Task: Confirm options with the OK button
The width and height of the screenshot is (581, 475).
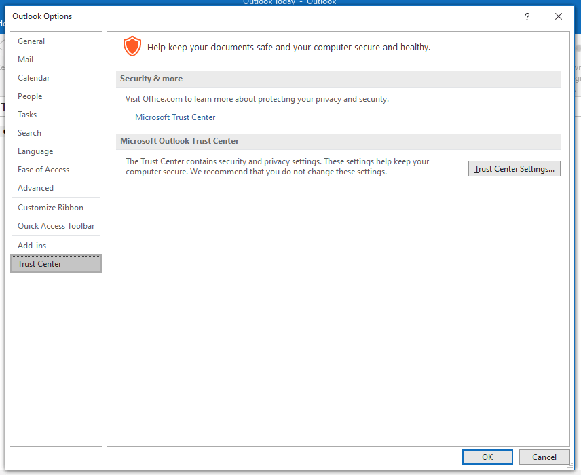Action: pos(487,457)
